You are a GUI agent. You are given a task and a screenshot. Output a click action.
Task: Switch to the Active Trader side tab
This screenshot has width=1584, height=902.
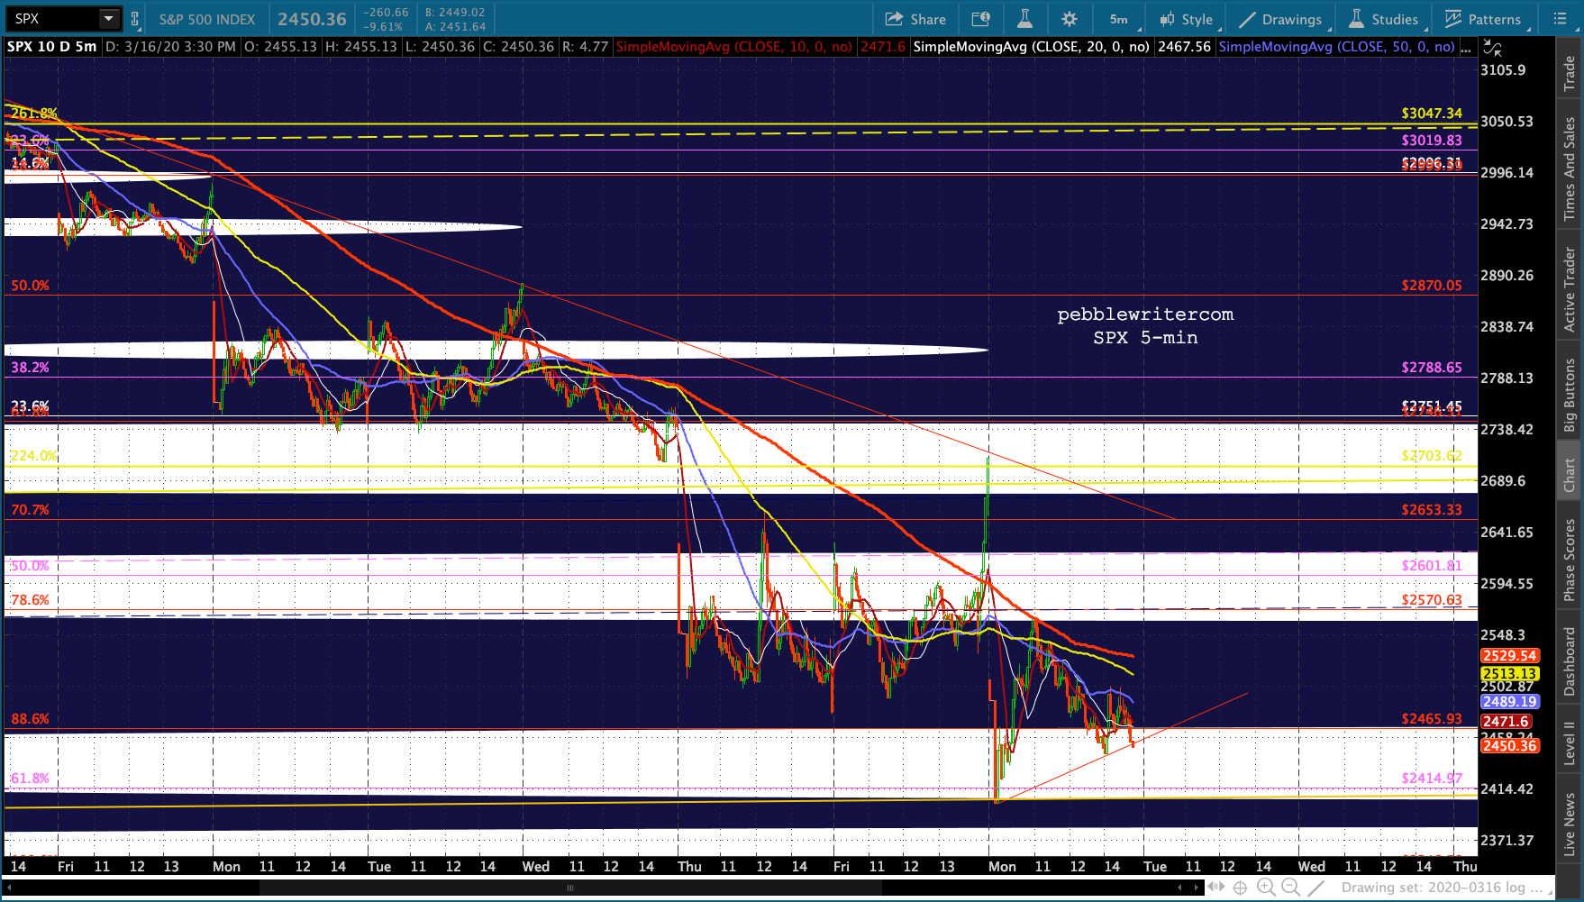click(x=1570, y=288)
